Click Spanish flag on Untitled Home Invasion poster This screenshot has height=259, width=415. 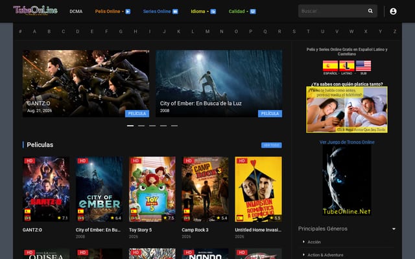point(240,218)
